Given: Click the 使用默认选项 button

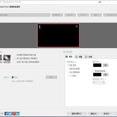Looking at the screenshot, I should (x=110, y=15).
